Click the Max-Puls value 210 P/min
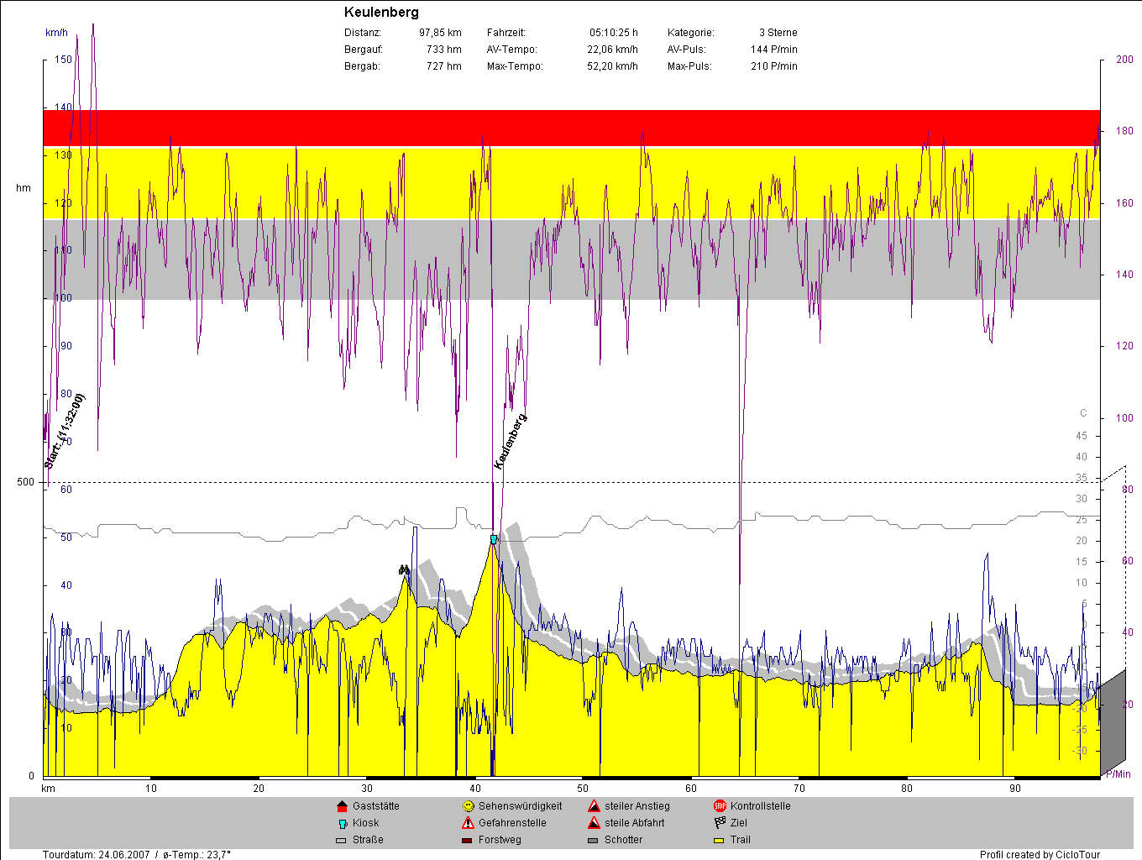 [x=773, y=66]
